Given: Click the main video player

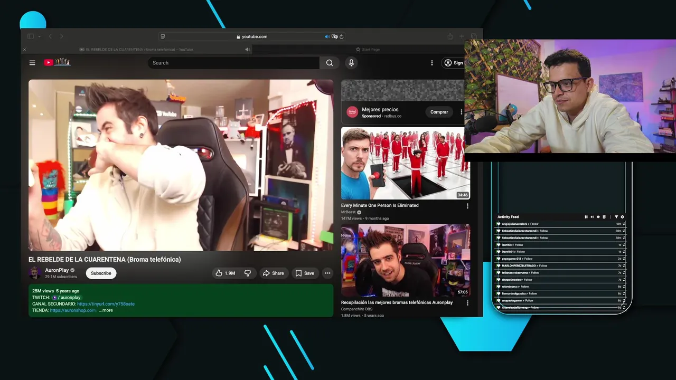Looking at the screenshot, I should (x=181, y=165).
